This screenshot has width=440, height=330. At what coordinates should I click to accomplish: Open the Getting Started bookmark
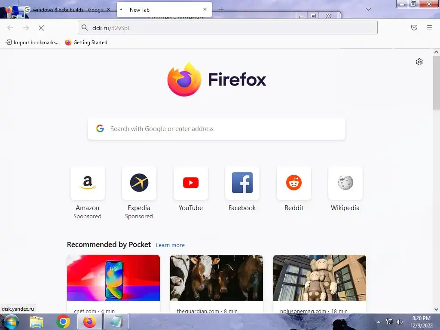(86, 43)
